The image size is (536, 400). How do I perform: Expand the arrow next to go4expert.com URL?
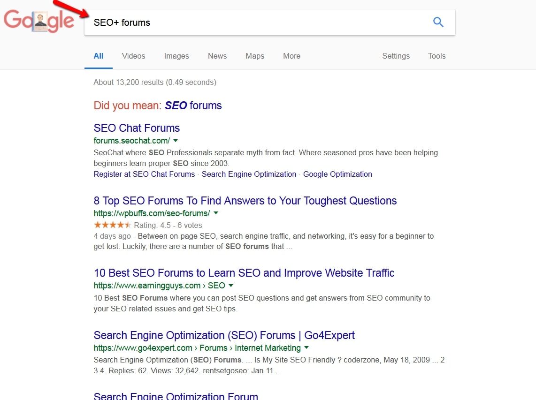point(306,348)
